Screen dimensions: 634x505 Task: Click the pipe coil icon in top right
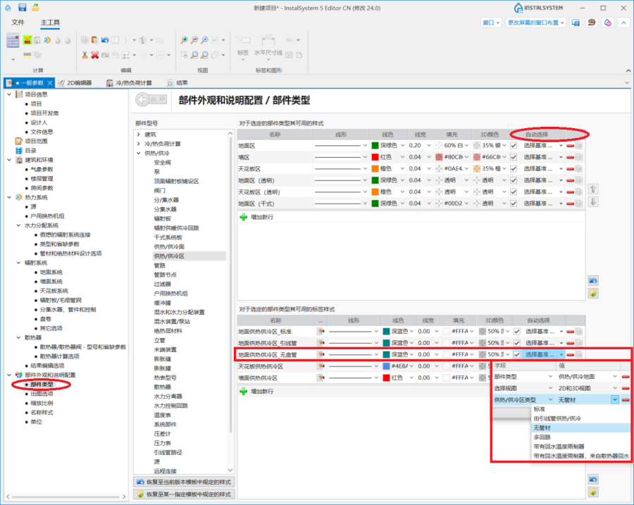tap(592, 23)
